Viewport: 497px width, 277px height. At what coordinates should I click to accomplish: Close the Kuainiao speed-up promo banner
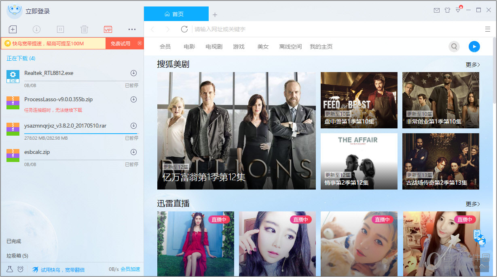(140, 43)
